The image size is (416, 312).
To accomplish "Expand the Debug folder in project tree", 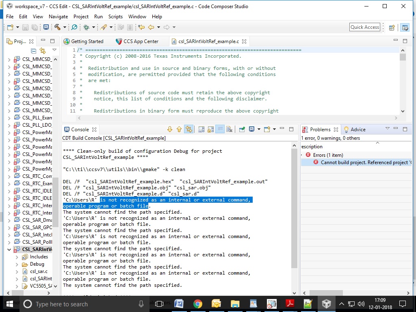I will (17, 264).
